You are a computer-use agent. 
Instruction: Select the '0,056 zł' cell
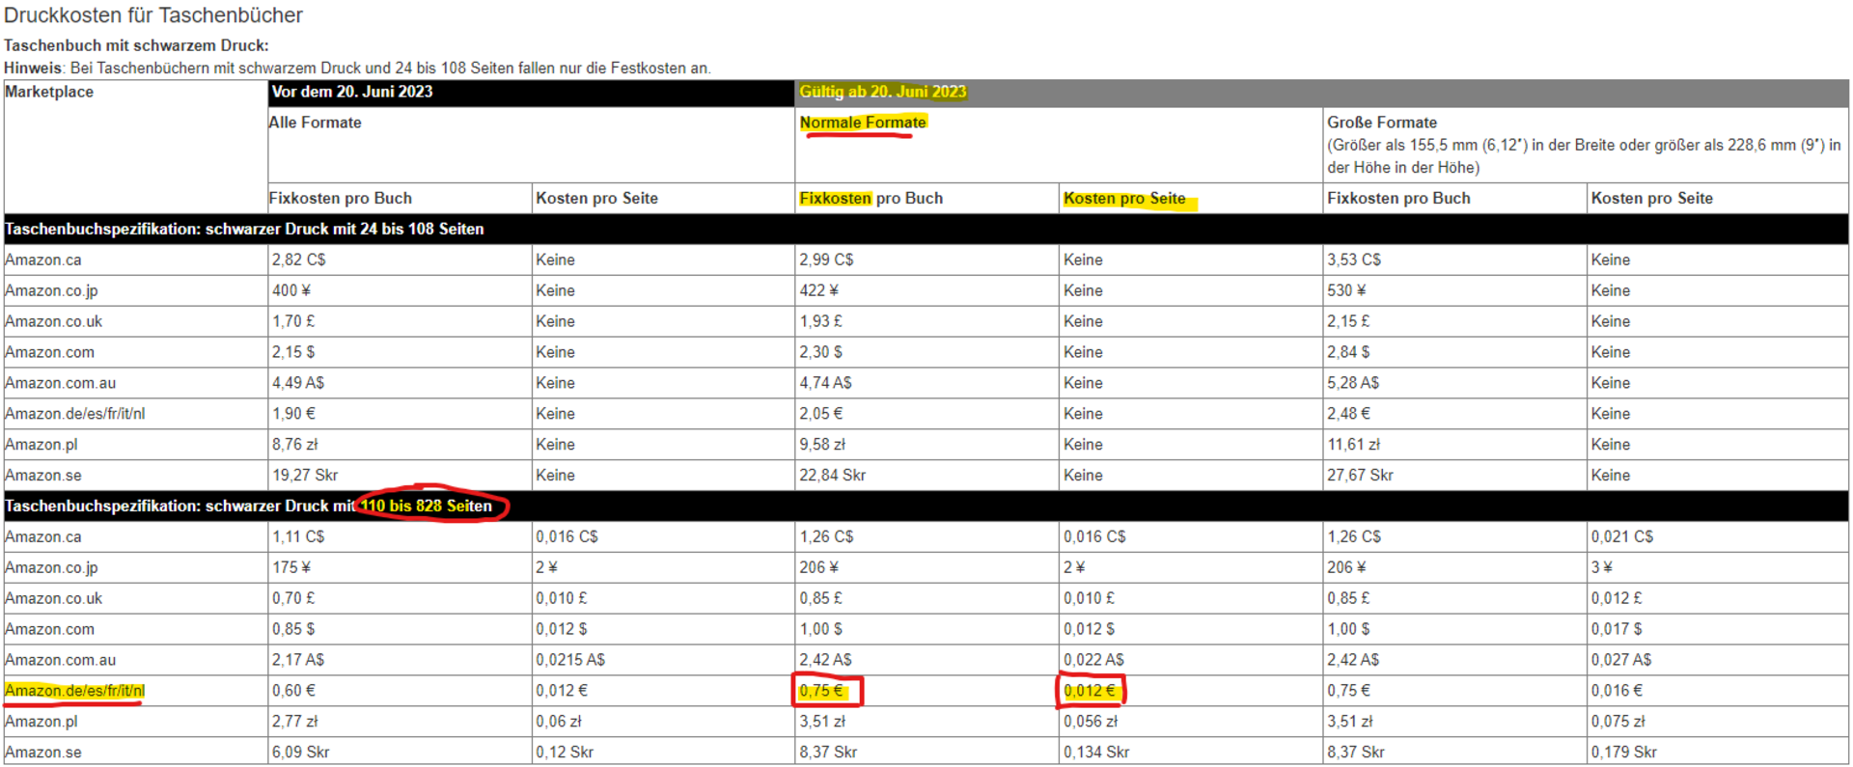pos(1191,722)
